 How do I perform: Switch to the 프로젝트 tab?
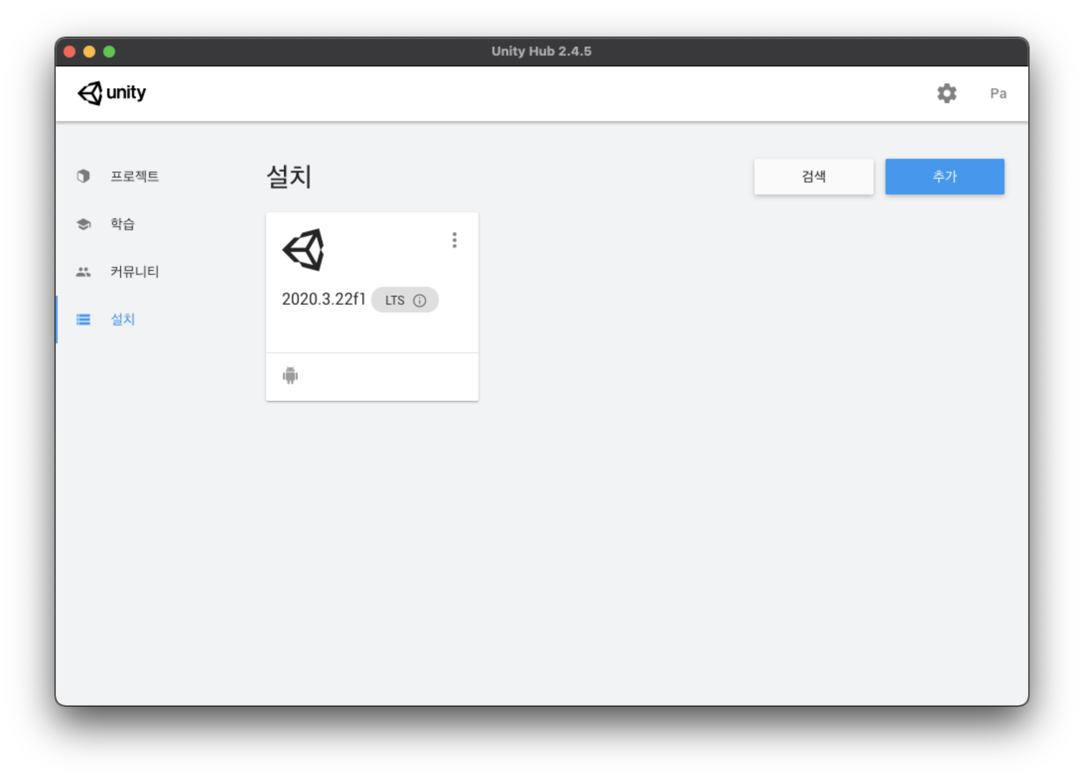(x=135, y=176)
